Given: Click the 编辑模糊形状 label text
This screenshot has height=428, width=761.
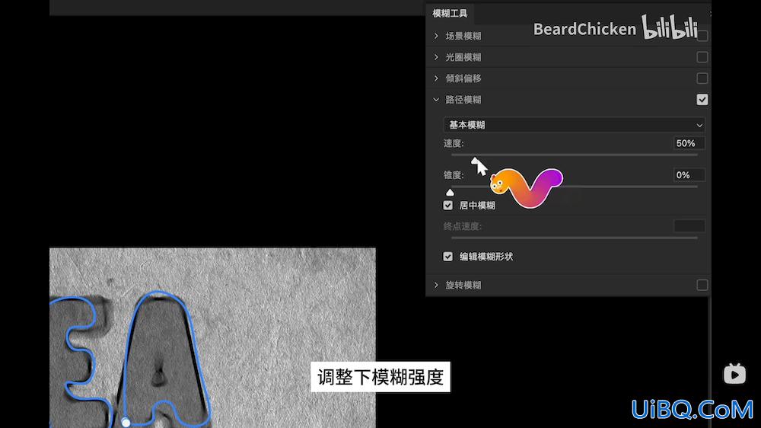Looking at the screenshot, I should click(x=486, y=257).
